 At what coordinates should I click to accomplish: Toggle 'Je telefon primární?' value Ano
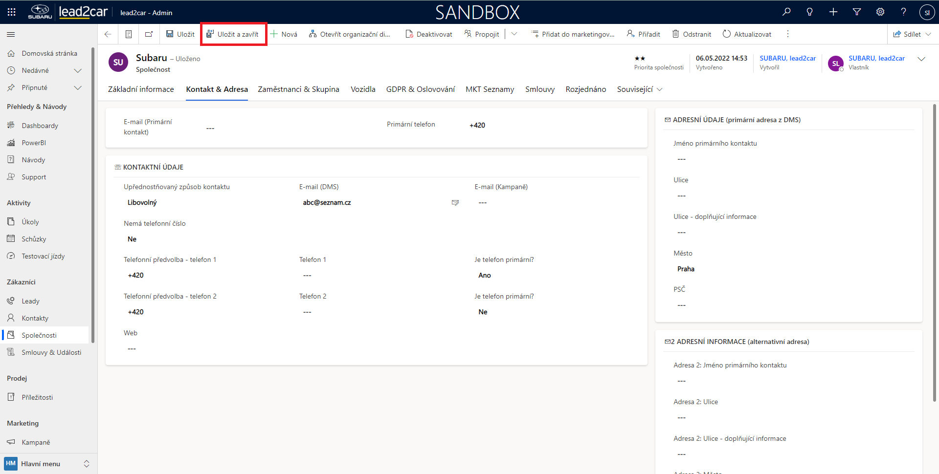[484, 276]
